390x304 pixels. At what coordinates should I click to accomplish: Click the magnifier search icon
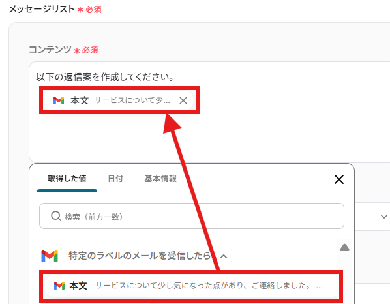[x=56, y=216]
